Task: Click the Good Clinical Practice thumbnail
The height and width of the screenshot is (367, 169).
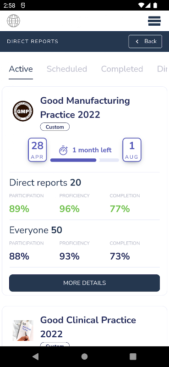Action: [x=23, y=330]
